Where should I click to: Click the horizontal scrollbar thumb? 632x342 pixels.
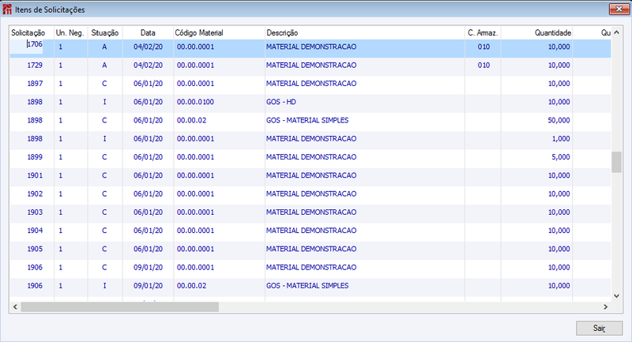pos(120,307)
